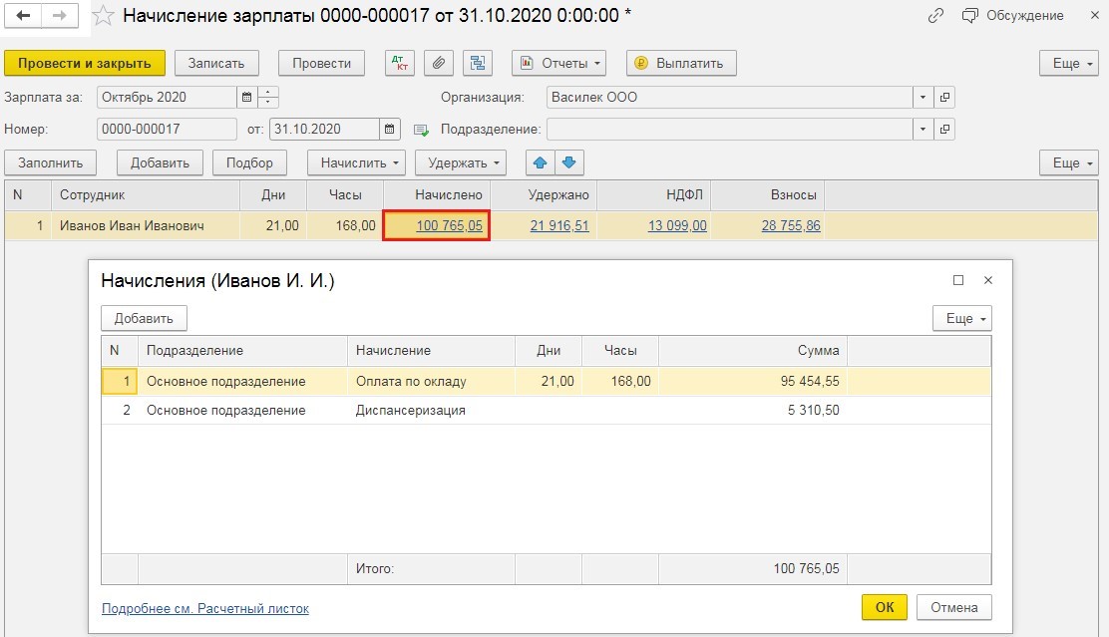Image resolution: width=1109 pixels, height=637 pixels.
Task: Expand the Отчеты dropdown
Action: tap(559, 63)
